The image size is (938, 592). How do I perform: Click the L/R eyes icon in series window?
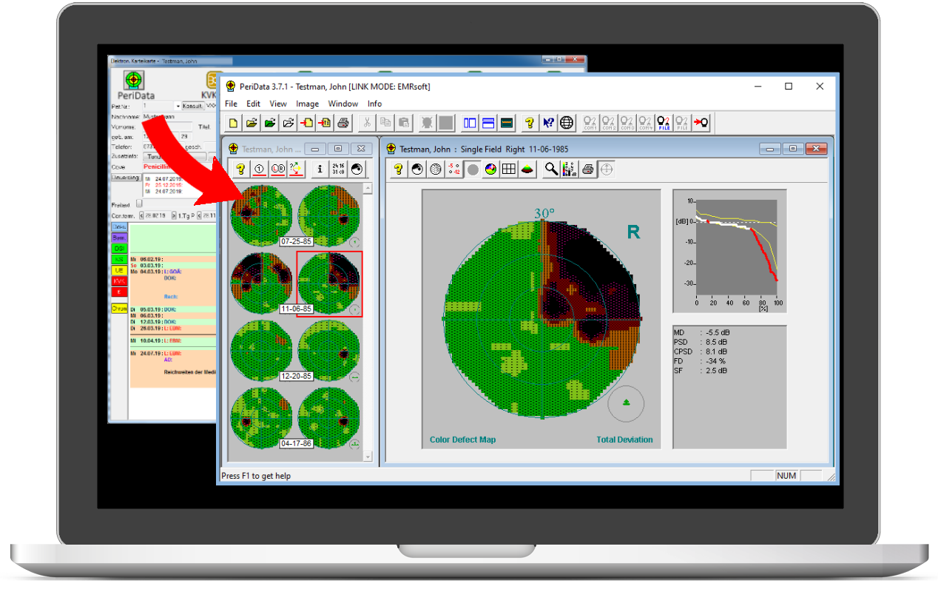[278, 169]
